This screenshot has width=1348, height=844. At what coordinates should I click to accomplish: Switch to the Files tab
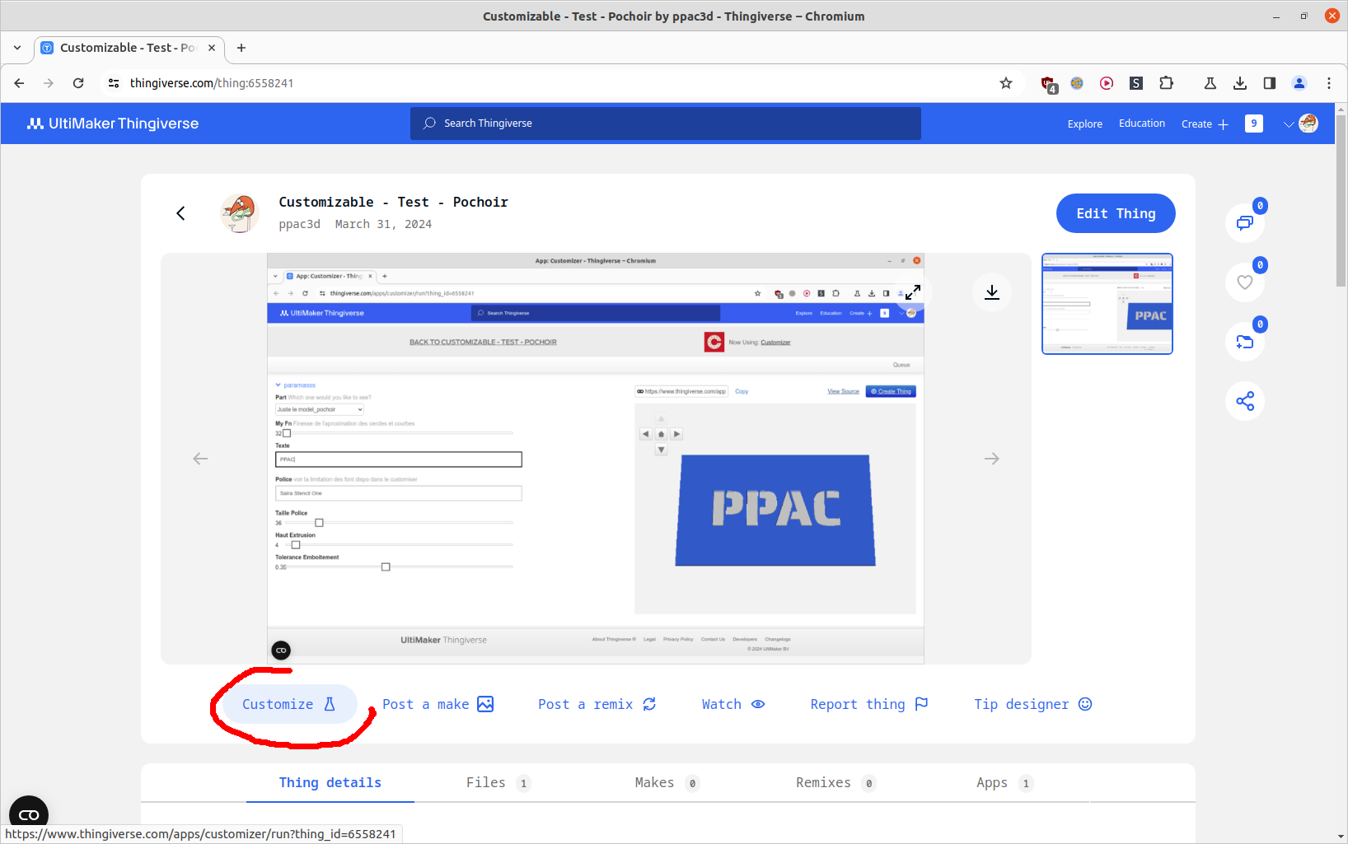(x=498, y=783)
